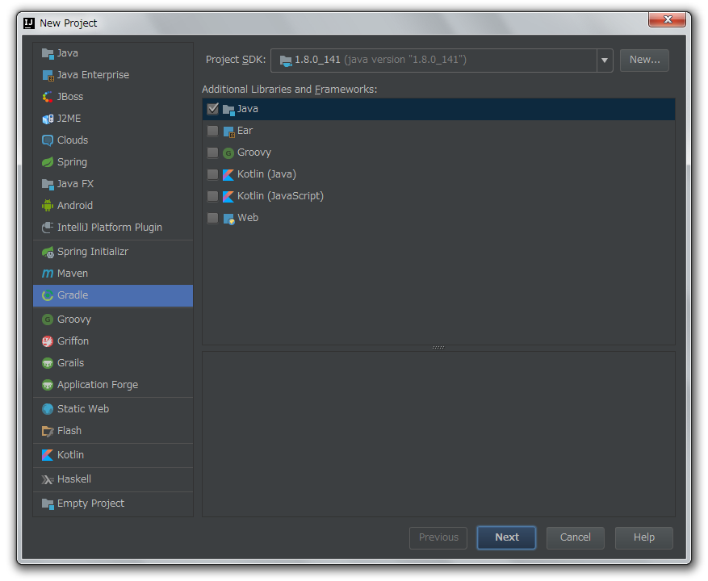Click the Android robot icon
The width and height of the screenshot is (708, 581).
[x=48, y=206]
